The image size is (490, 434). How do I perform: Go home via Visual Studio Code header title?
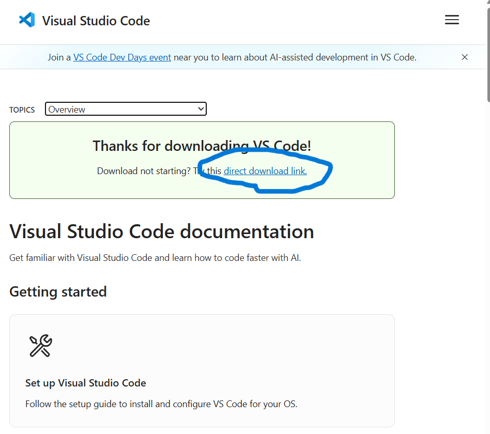coord(96,21)
